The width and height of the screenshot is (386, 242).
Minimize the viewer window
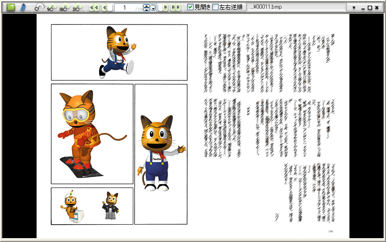[x=363, y=8]
